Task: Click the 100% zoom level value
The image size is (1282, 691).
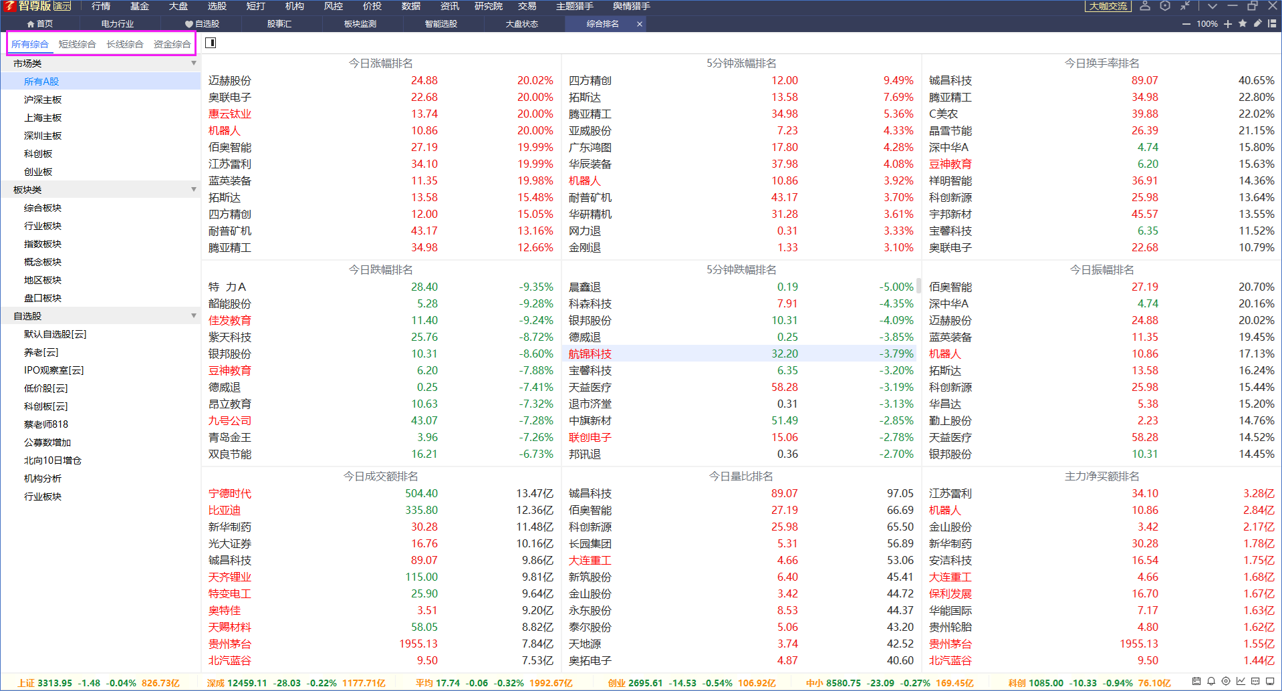Action: click(1207, 24)
